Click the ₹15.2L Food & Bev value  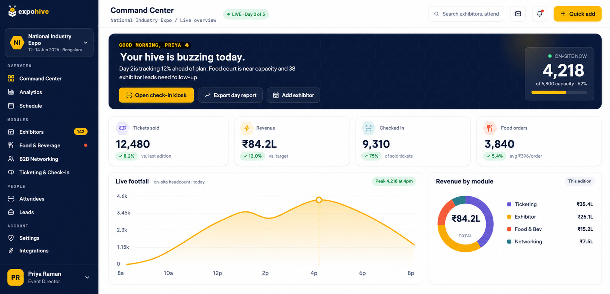tap(585, 229)
